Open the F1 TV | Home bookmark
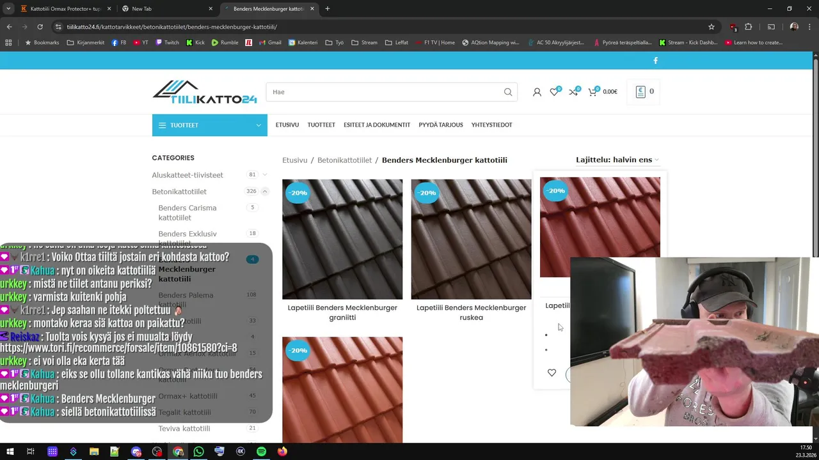The height and width of the screenshot is (460, 819). [435, 43]
